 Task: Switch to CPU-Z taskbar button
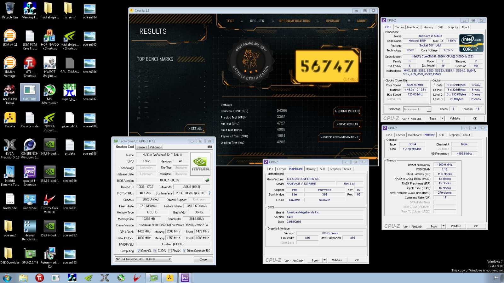click(x=185, y=278)
